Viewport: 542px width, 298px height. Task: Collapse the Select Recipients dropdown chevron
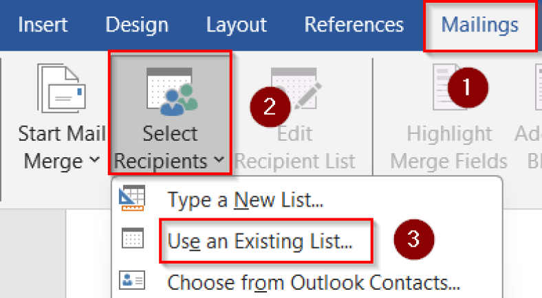click(x=219, y=161)
